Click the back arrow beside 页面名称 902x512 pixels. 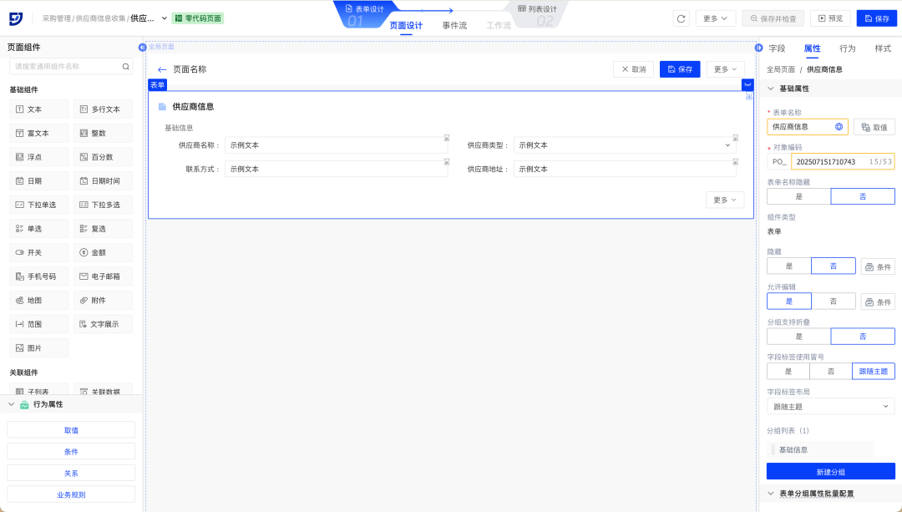point(162,69)
